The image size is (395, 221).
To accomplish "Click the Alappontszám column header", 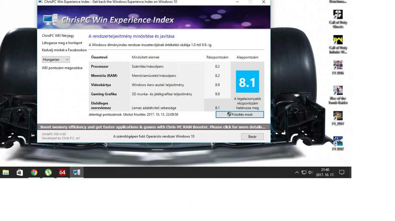I will click(247, 57).
